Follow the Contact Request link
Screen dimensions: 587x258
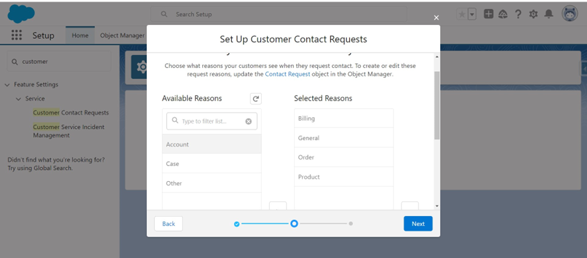287,74
